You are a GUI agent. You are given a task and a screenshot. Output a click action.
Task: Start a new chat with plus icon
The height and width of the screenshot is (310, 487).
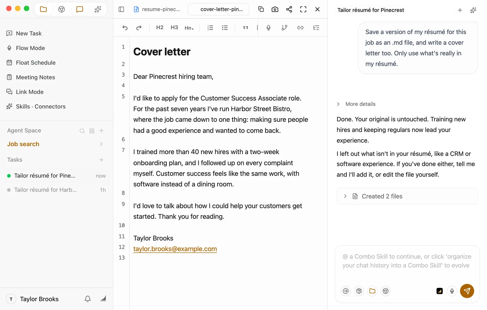[460, 10]
